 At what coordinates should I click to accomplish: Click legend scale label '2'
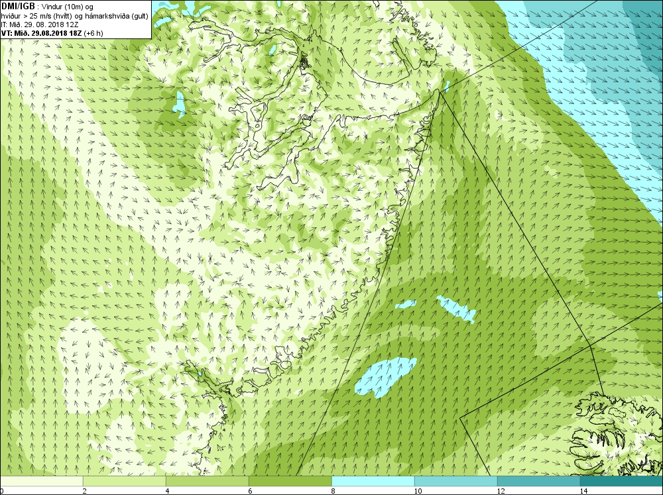point(85,491)
